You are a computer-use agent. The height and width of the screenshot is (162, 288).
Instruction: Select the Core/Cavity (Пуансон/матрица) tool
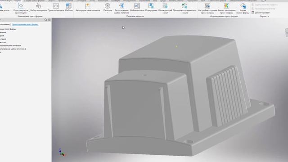point(56,7)
